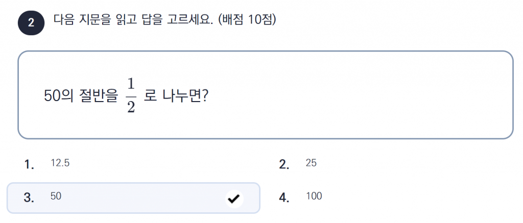Click the "(배점 10점)" score text
523x223 pixels.
pyautogui.click(x=247, y=21)
